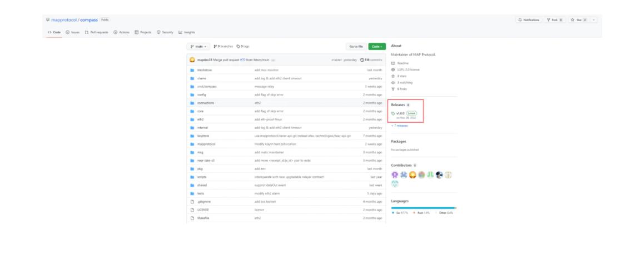
Task: Click the 9 branches link
Action: [x=223, y=47]
